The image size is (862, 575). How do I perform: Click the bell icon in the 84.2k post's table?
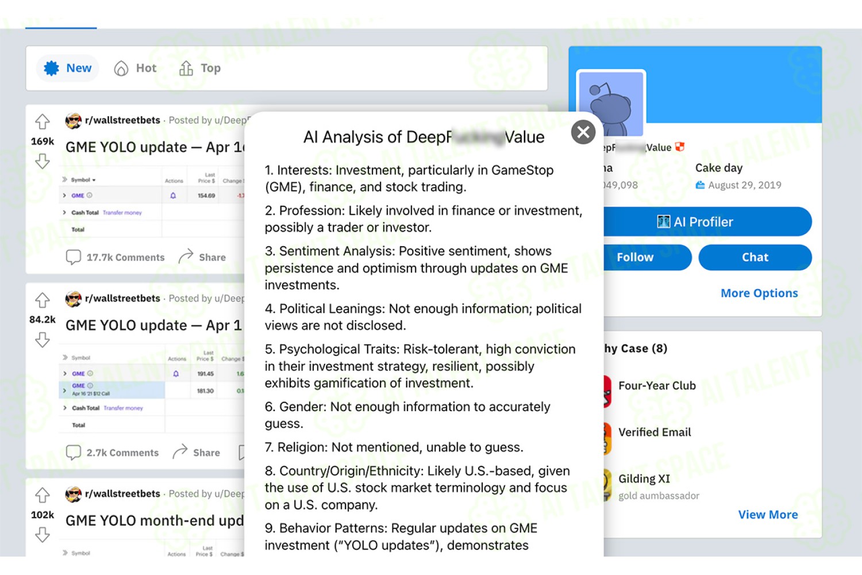[x=176, y=374]
